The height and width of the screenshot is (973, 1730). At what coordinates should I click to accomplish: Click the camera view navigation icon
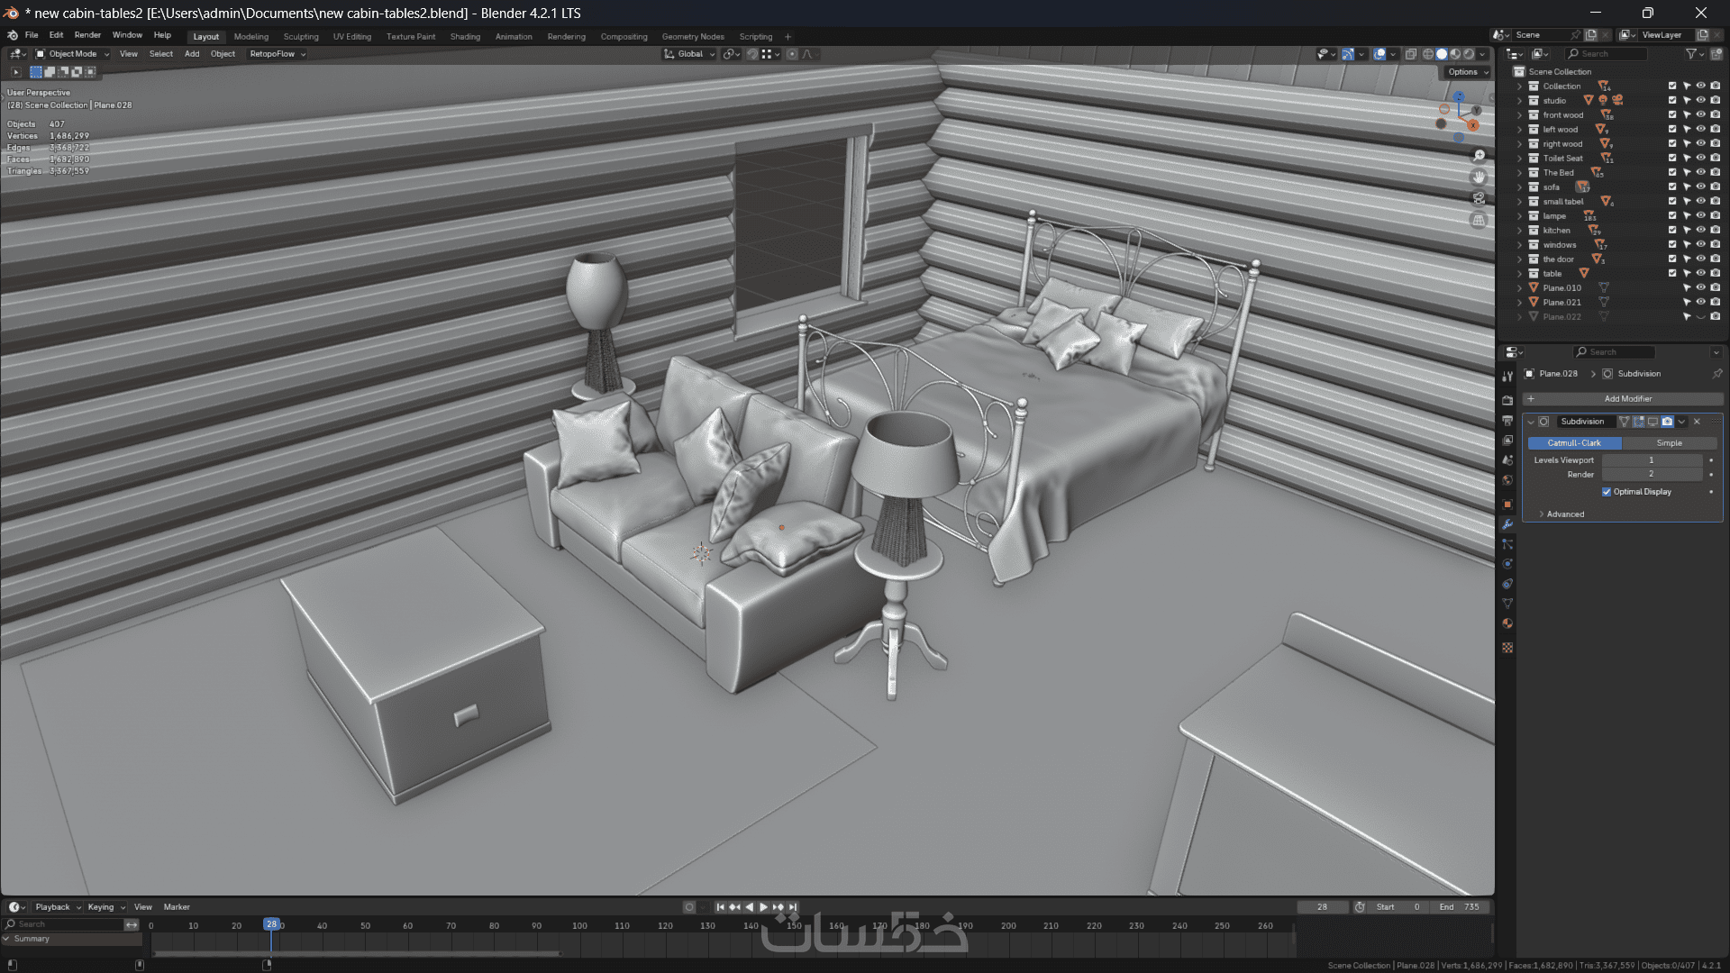click(x=1479, y=198)
